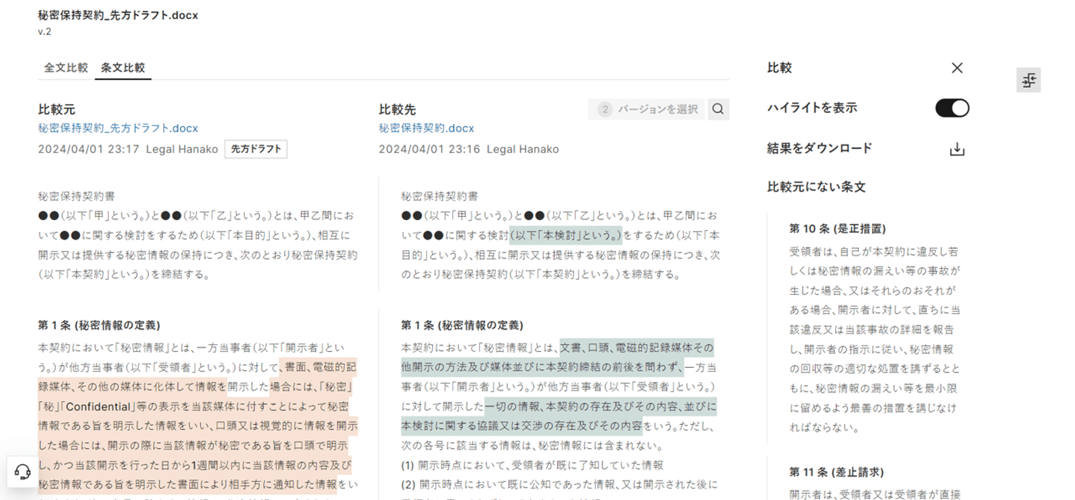Screen dimensions: 1075x500
Task: Toggle the ハイライトを表示 switch
Action: [x=952, y=108]
